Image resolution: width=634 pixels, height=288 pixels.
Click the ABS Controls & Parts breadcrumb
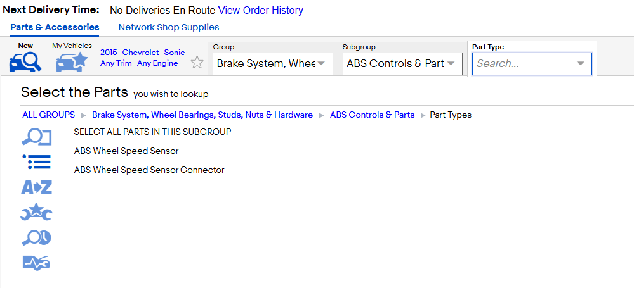pyautogui.click(x=372, y=115)
